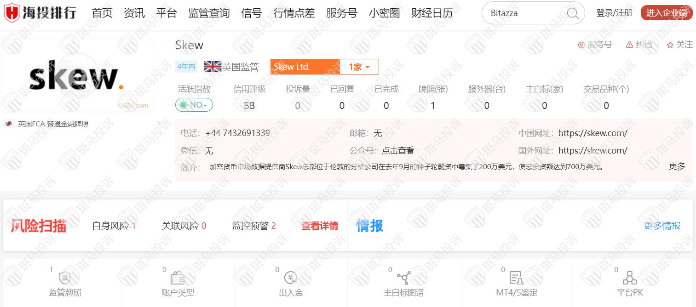Screen dimensions: 696x307
Task: Click the 纠错 warning icon
Action: 629,45
